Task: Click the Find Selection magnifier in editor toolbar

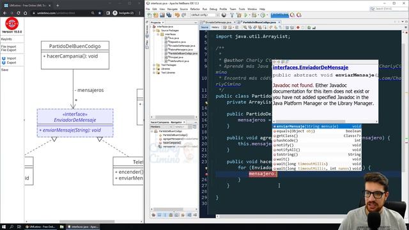Action: [x=245, y=27]
